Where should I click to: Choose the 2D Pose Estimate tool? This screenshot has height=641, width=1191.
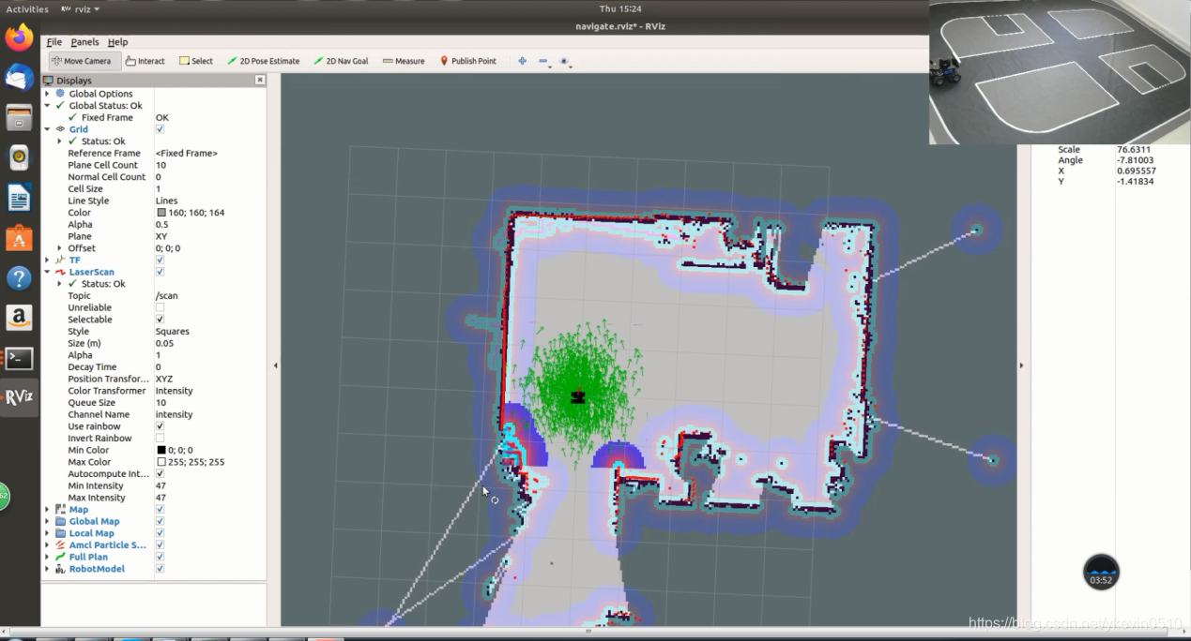click(x=264, y=61)
